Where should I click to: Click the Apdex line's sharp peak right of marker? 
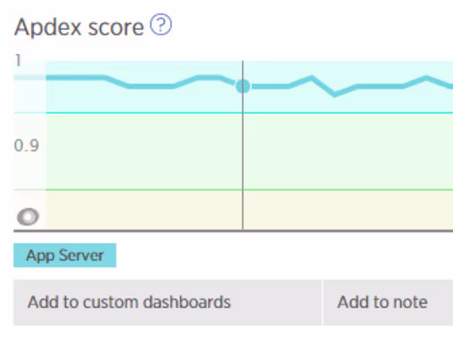pos(311,78)
